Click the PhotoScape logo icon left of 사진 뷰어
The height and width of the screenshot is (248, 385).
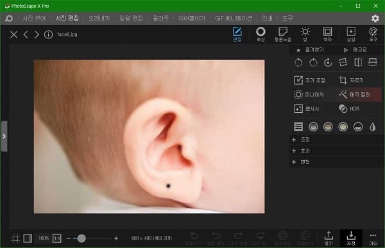click(9, 19)
